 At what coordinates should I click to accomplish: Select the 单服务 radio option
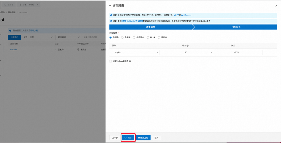coord(110,38)
